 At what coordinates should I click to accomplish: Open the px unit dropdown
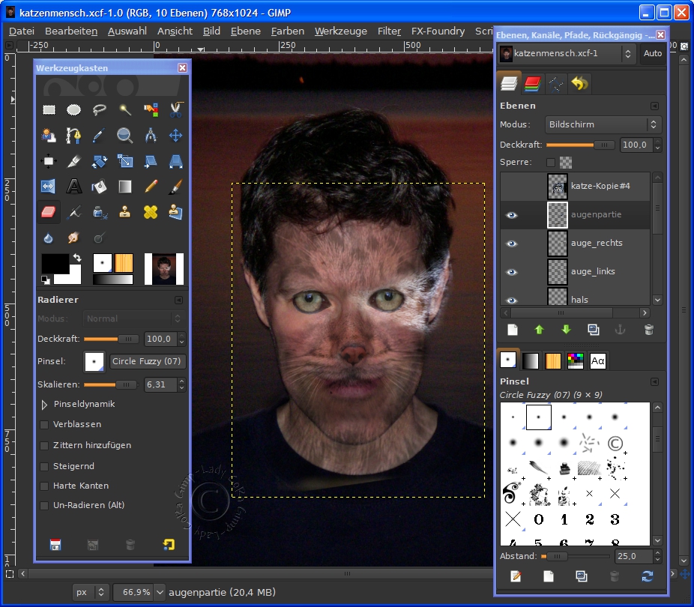[x=90, y=592]
